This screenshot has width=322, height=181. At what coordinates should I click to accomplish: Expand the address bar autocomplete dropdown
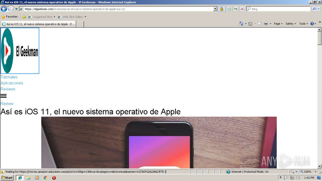pos(215,9)
